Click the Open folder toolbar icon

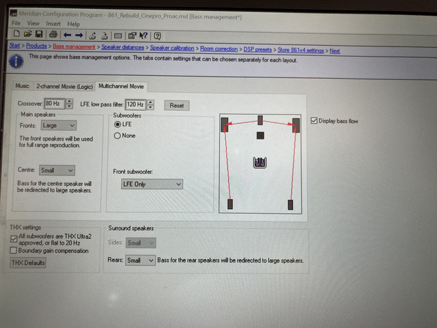27,35
